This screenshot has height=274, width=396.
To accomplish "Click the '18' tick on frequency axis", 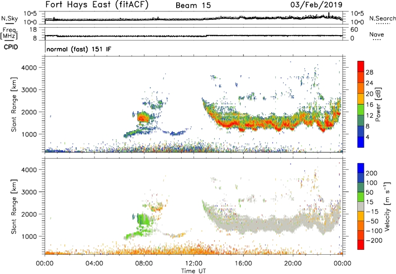I will [33, 30].
